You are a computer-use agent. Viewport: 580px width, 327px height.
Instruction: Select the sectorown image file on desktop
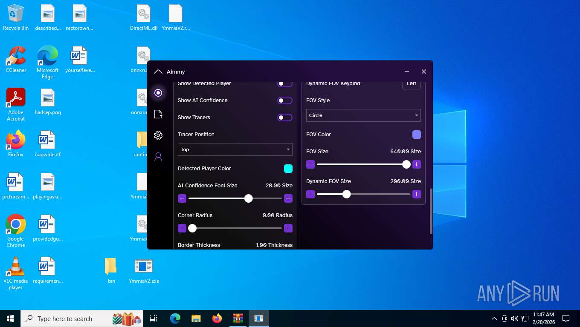tap(79, 17)
